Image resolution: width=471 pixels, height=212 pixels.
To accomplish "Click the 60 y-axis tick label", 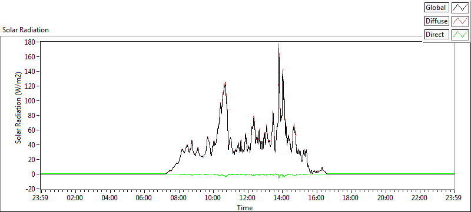I will (32, 130).
